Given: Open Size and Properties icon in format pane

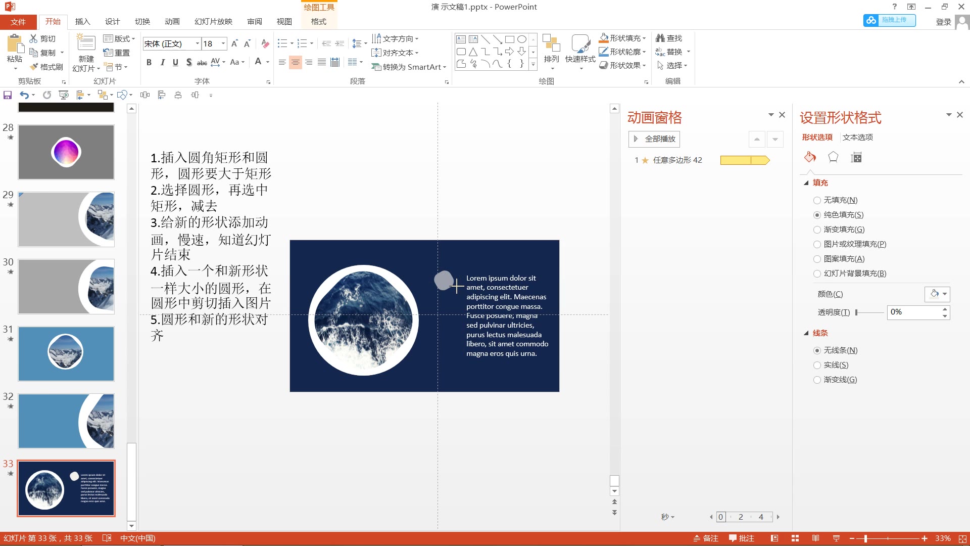Looking at the screenshot, I should [x=856, y=158].
